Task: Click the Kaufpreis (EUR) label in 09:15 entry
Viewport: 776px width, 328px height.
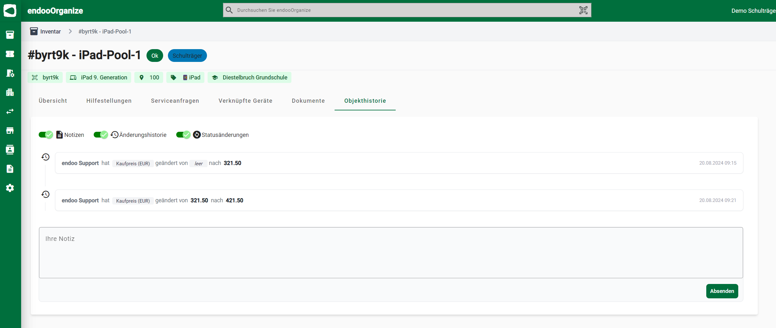Action: 133,163
